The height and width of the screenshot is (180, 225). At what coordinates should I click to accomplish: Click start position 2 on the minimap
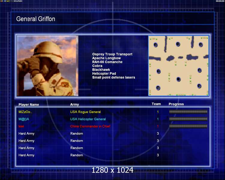[155, 45]
